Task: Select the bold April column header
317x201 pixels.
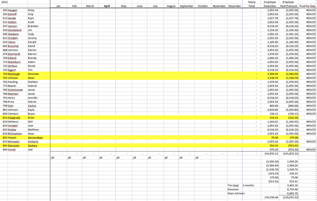Action: coord(107,6)
